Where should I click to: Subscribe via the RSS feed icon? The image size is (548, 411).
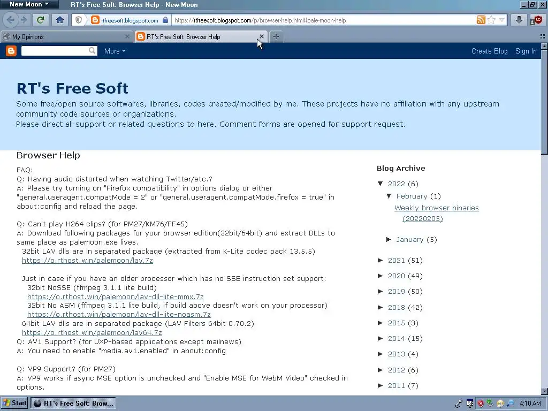tap(481, 20)
